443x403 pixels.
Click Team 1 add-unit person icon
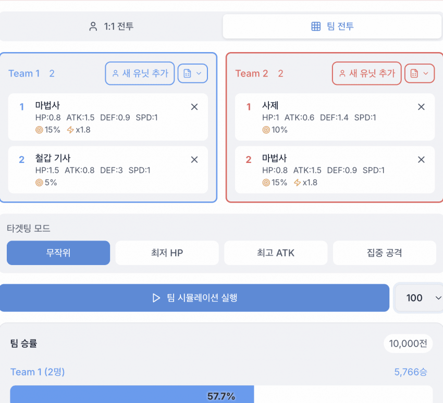pos(116,73)
